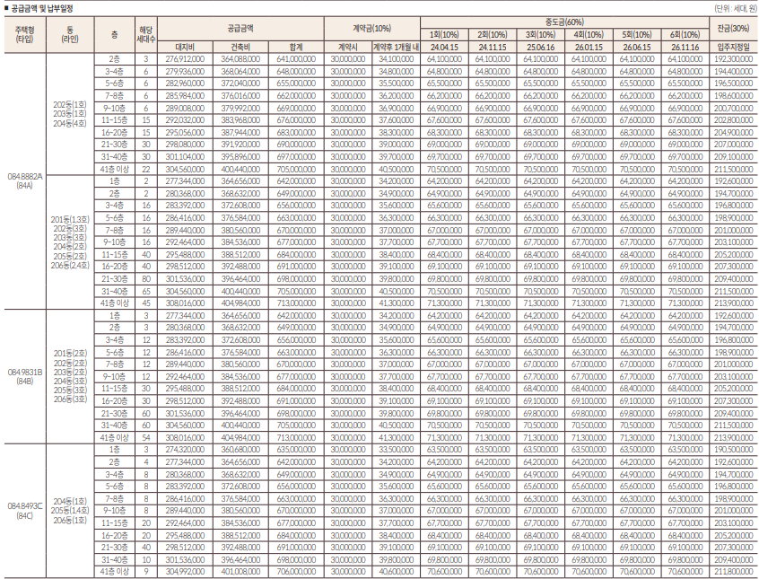Click the balance amount '192,300,000'
The height and width of the screenshot is (579, 759).
coord(734,59)
